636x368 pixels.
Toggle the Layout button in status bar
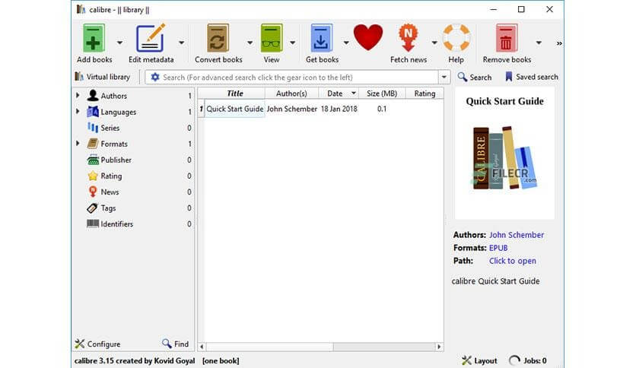pos(480,360)
